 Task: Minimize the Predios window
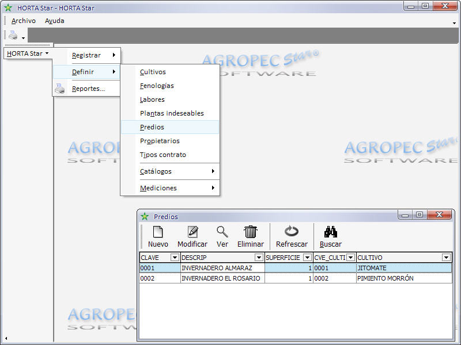click(x=405, y=214)
